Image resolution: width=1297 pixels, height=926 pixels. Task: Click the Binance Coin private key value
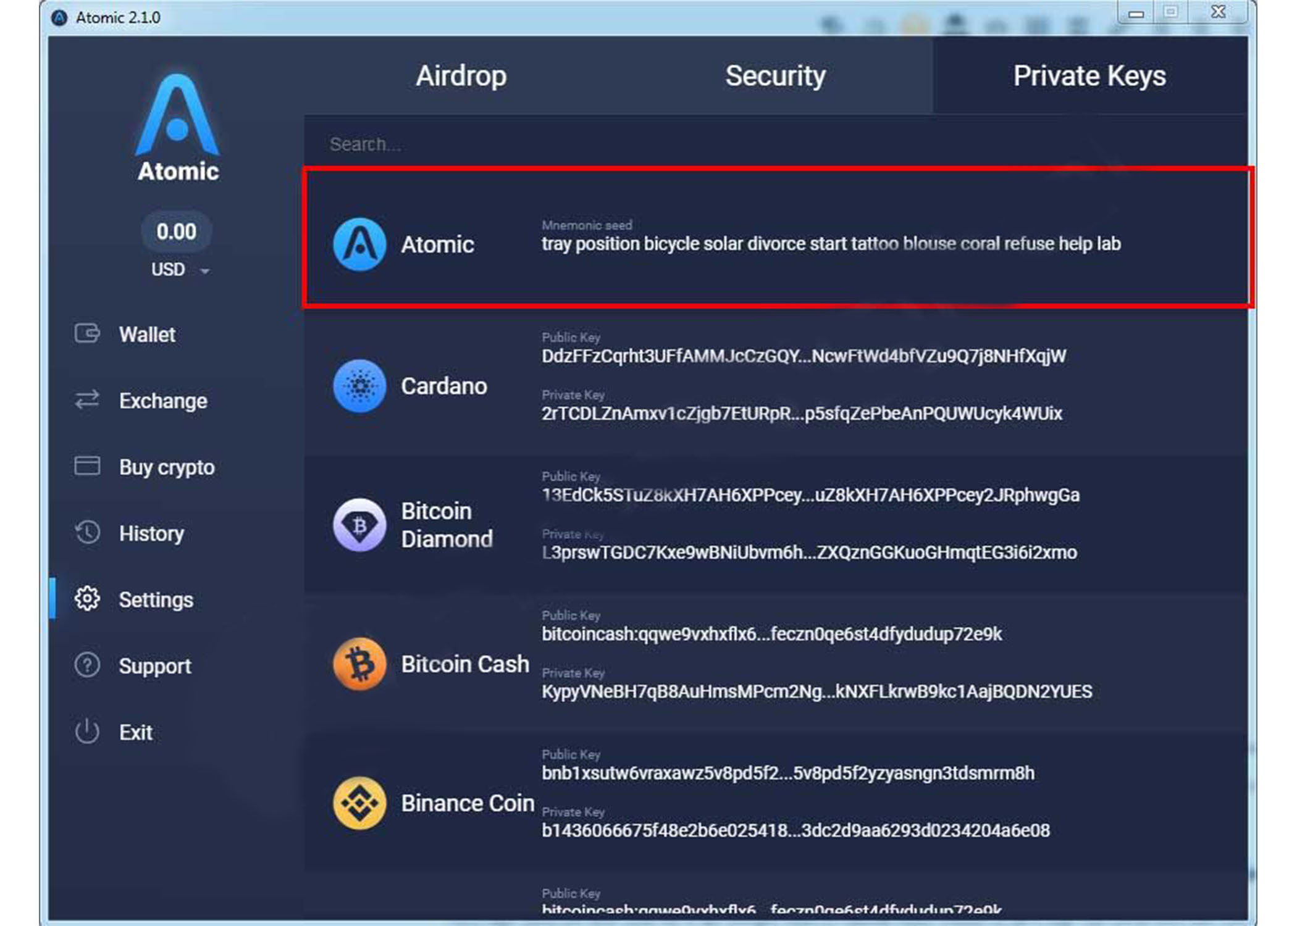795,830
